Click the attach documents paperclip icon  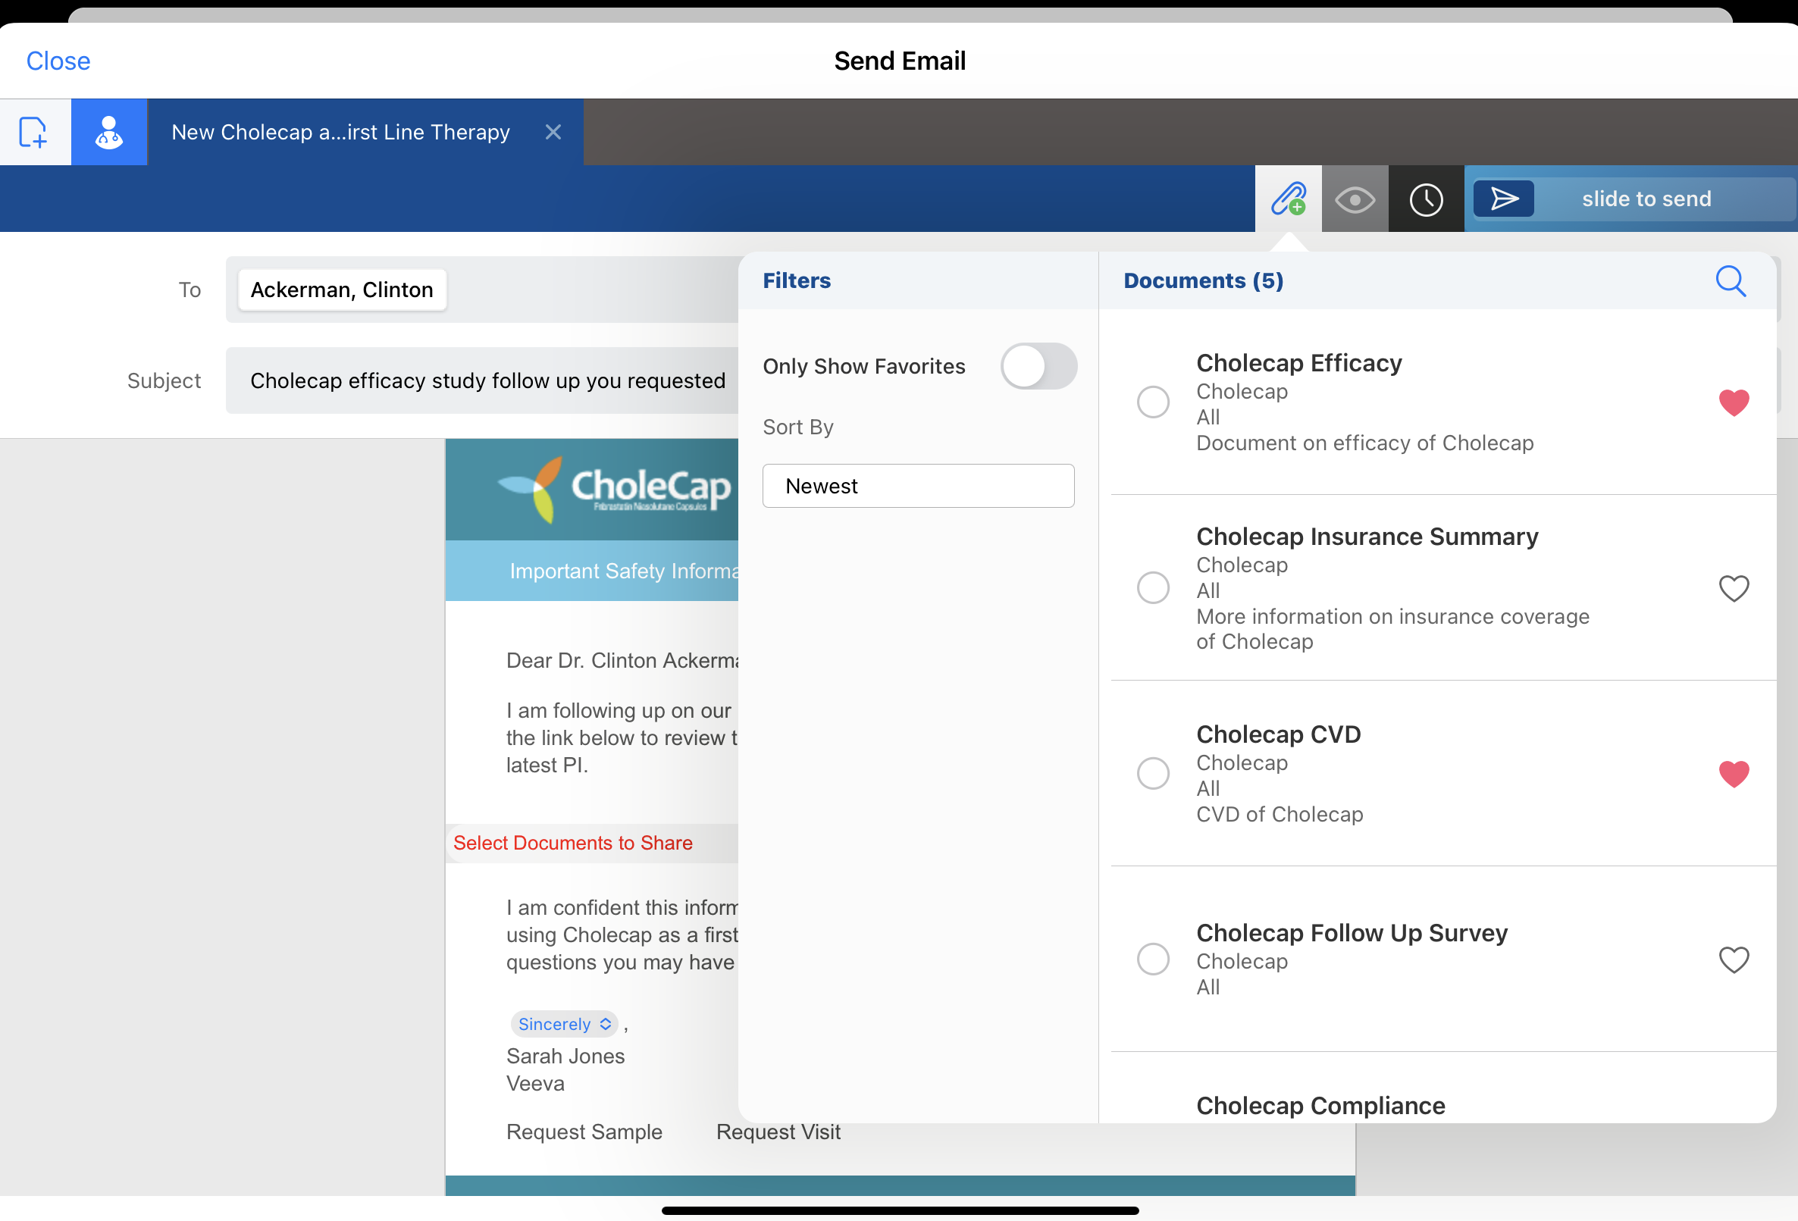(1287, 199)
